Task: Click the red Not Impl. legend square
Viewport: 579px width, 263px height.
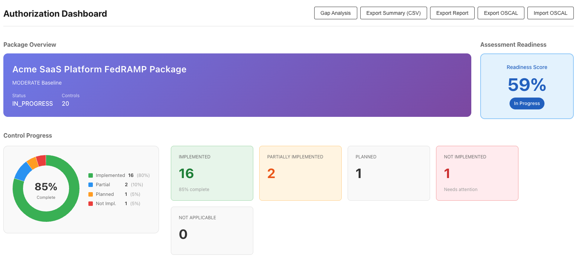Action: click(x=90, y=203)
